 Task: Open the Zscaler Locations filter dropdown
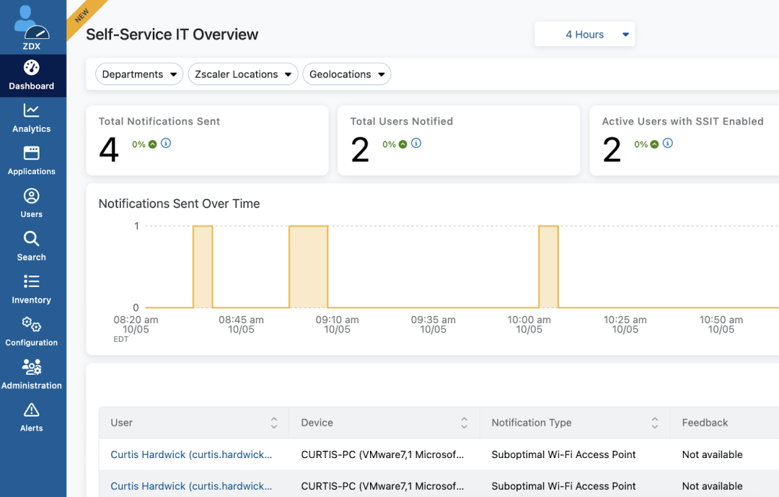point(243,74)
